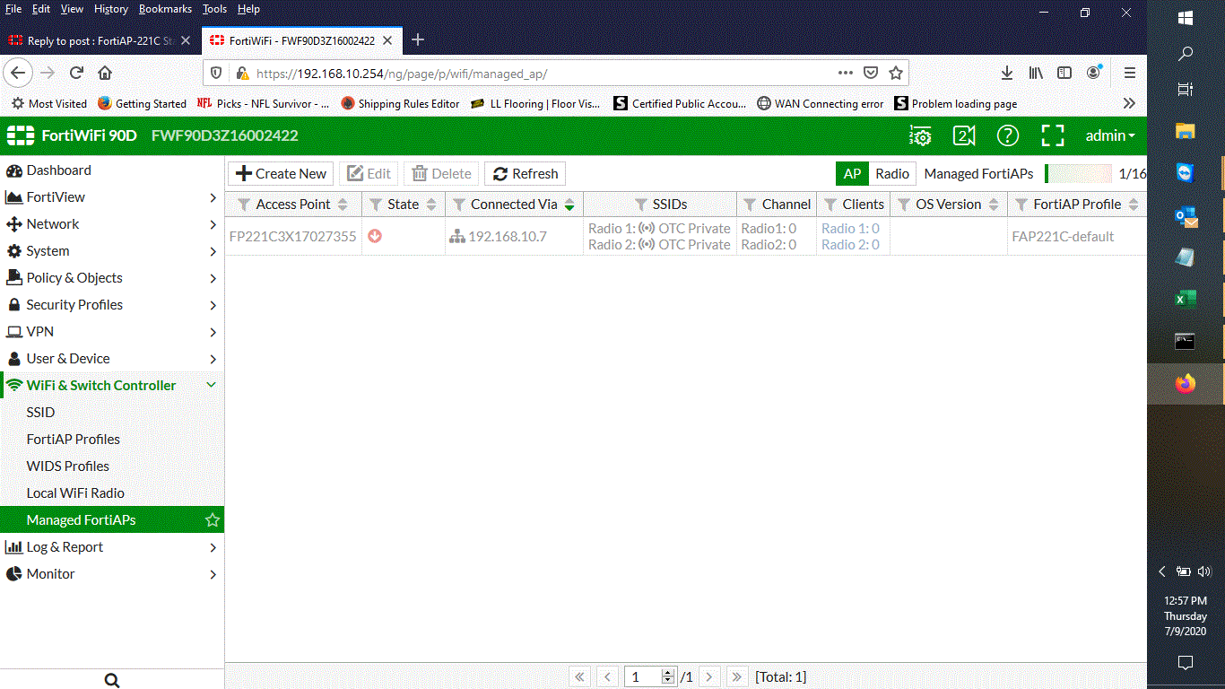
Task: Sort by the Connected Via column arrows
Action: coord(569,205)
